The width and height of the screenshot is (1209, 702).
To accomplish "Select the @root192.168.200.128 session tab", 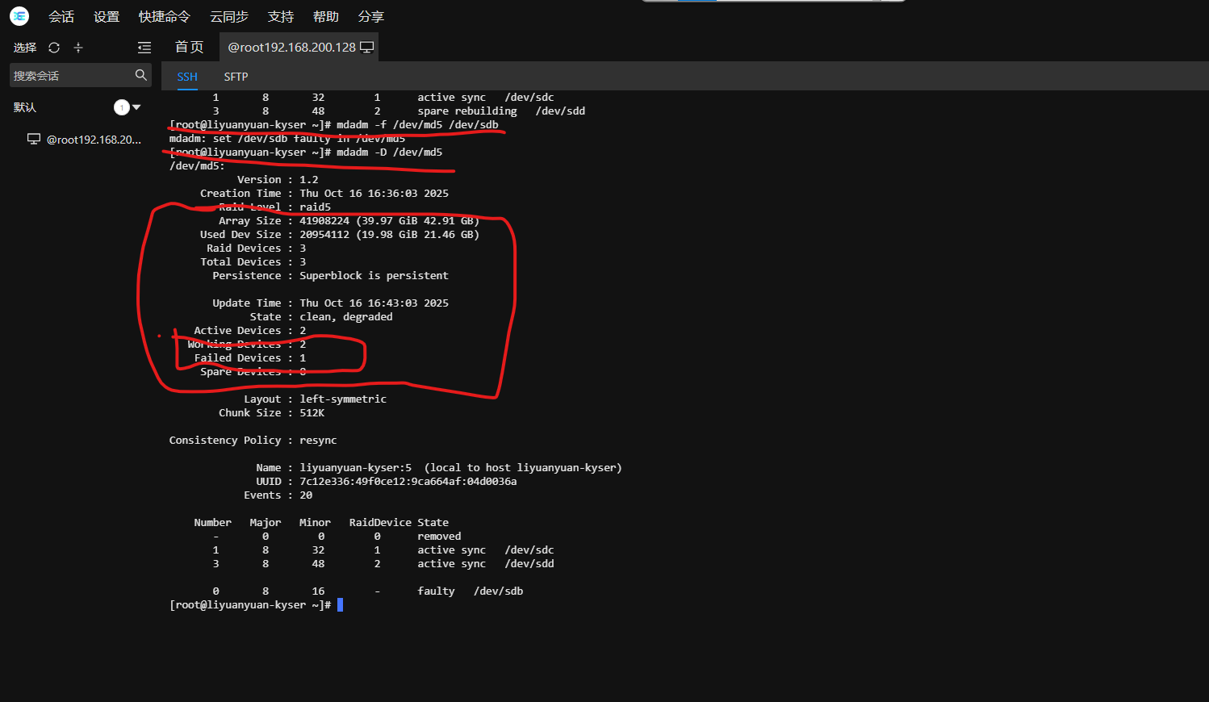I will click(299, 47).
